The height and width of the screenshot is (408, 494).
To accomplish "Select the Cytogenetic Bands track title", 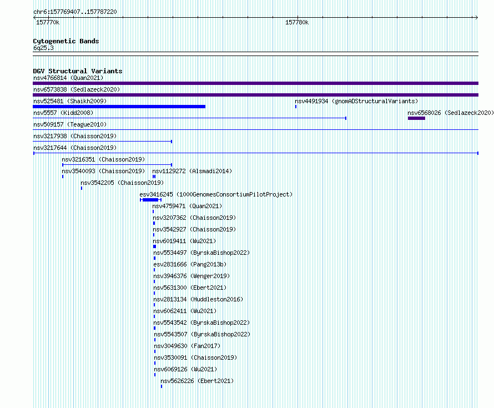I will pos(66,41).
